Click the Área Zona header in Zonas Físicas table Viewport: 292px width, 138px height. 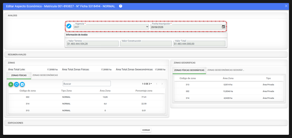pos(105,91)
